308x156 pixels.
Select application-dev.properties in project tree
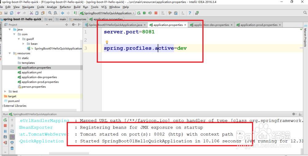click(x=39, y=77)
